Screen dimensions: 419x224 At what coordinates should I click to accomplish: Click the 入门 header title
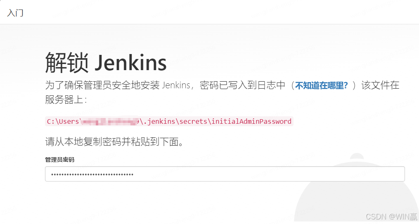click(15, 12)
